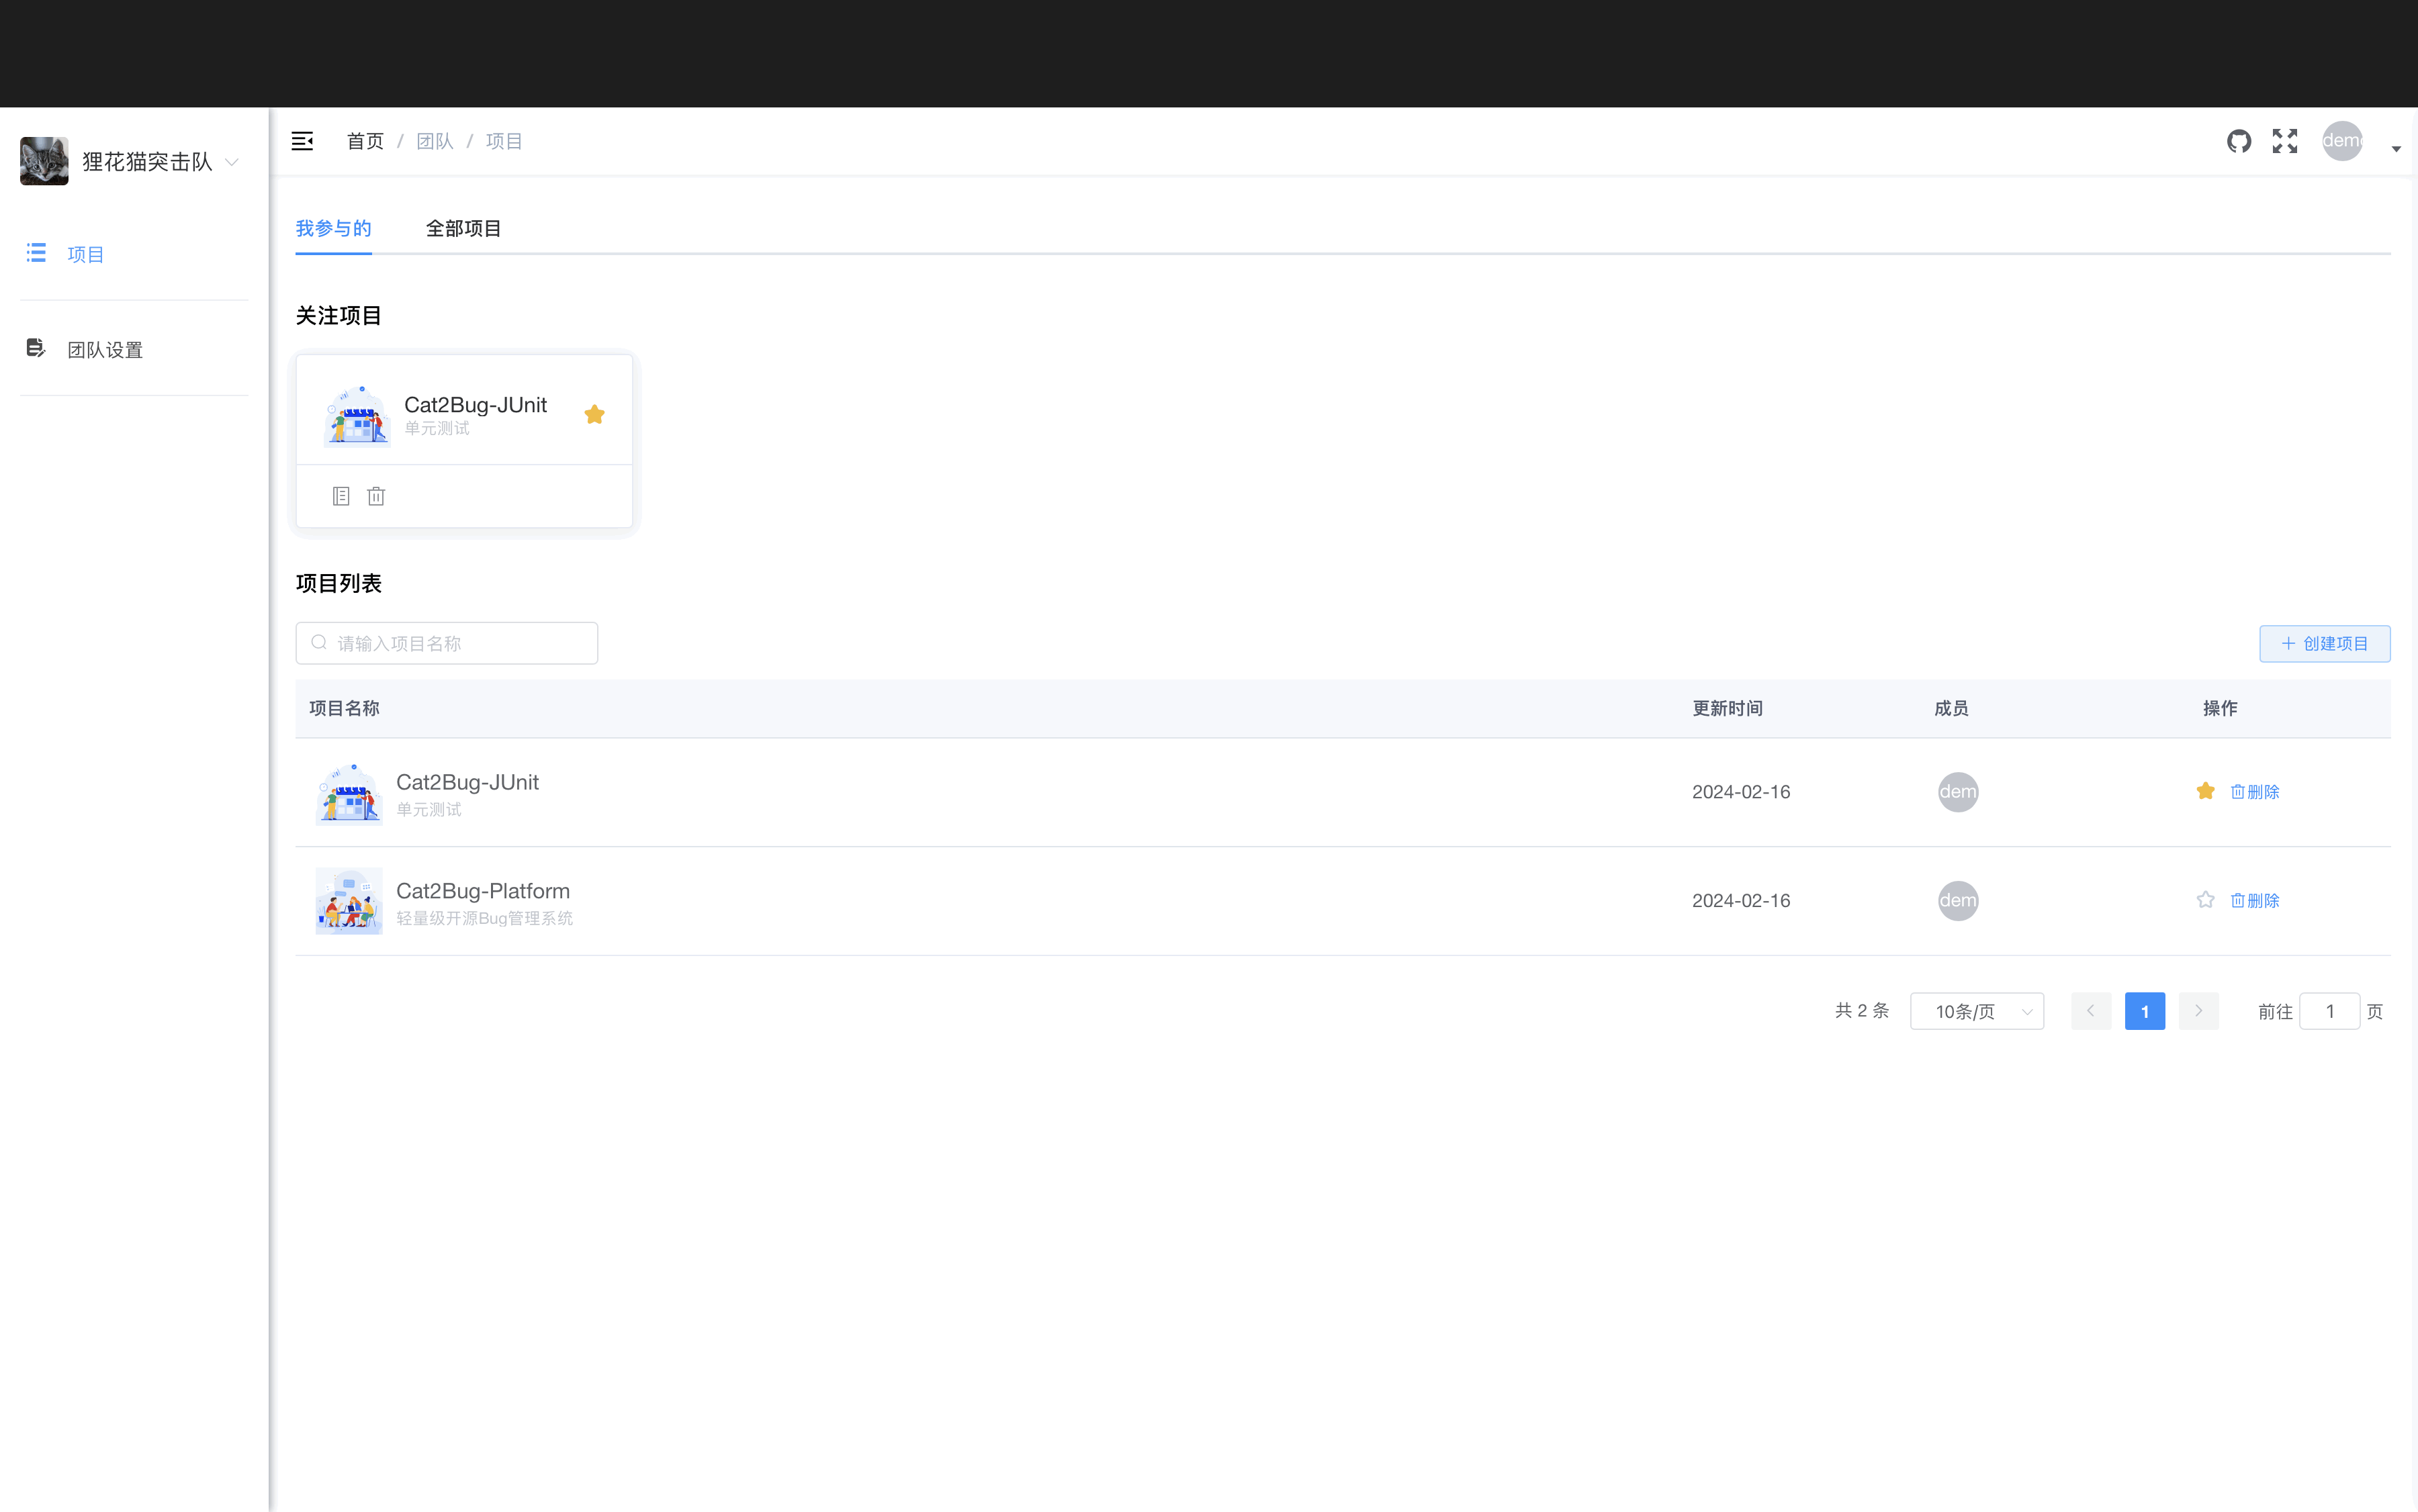Favorite Cat2Bug-Platform with the empty star
This screenshot has height=1512, width=2418.
[2205, 900]
